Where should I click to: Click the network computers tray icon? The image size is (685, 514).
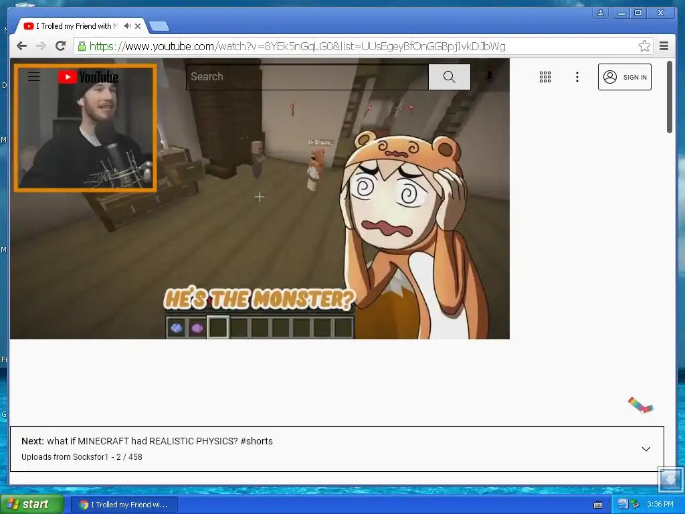pyautogui.click(x=623, y=505)
